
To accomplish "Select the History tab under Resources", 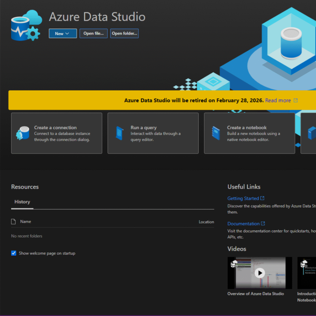I will [22, 202].
